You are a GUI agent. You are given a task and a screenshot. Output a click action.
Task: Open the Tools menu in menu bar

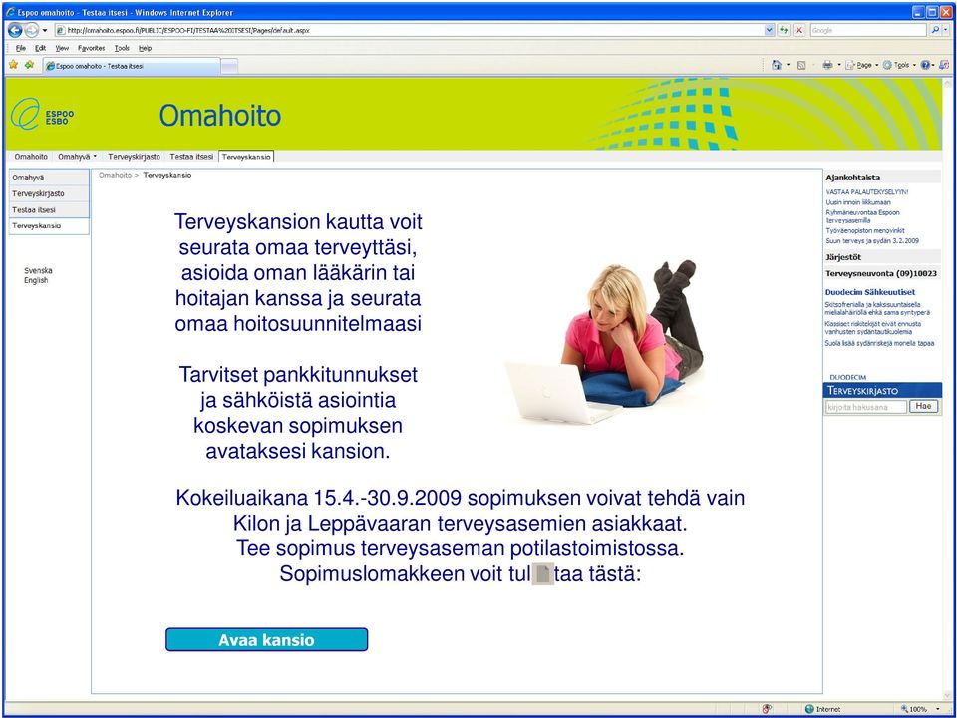[122, 48]
